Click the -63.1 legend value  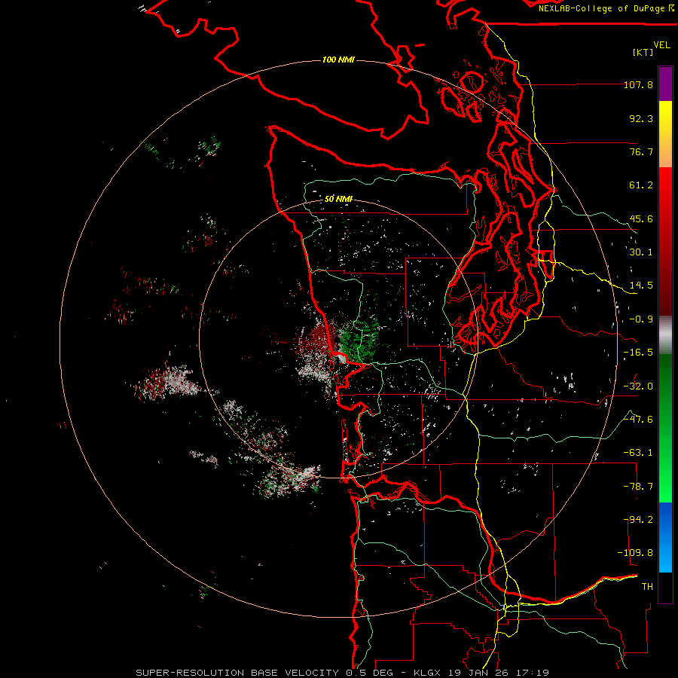click(638, 453)
